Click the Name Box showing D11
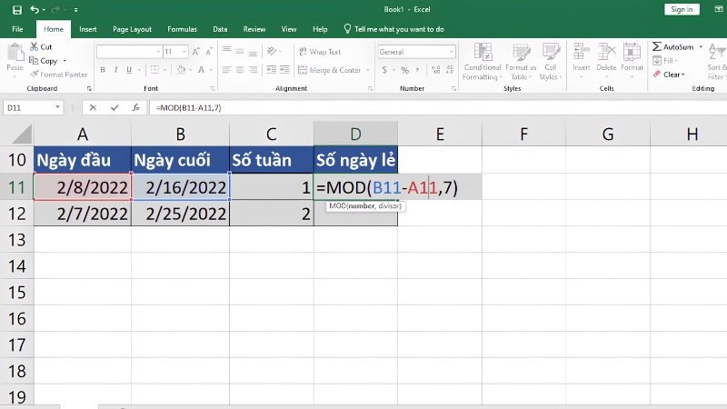Screen dimensions: 727x409 [33, 107]
